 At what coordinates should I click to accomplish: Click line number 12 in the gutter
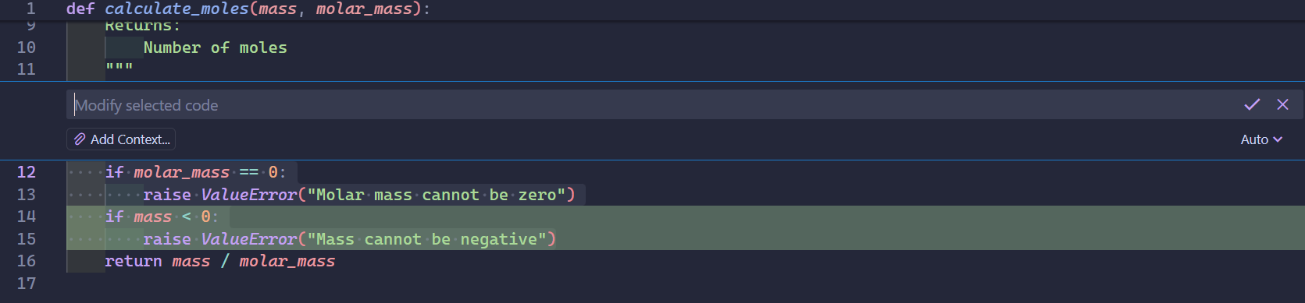point(27,172)
